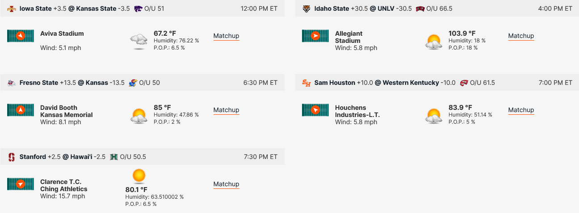Click the Fresno State Bulldogs logo
The image size is (579, 213).
12,83
